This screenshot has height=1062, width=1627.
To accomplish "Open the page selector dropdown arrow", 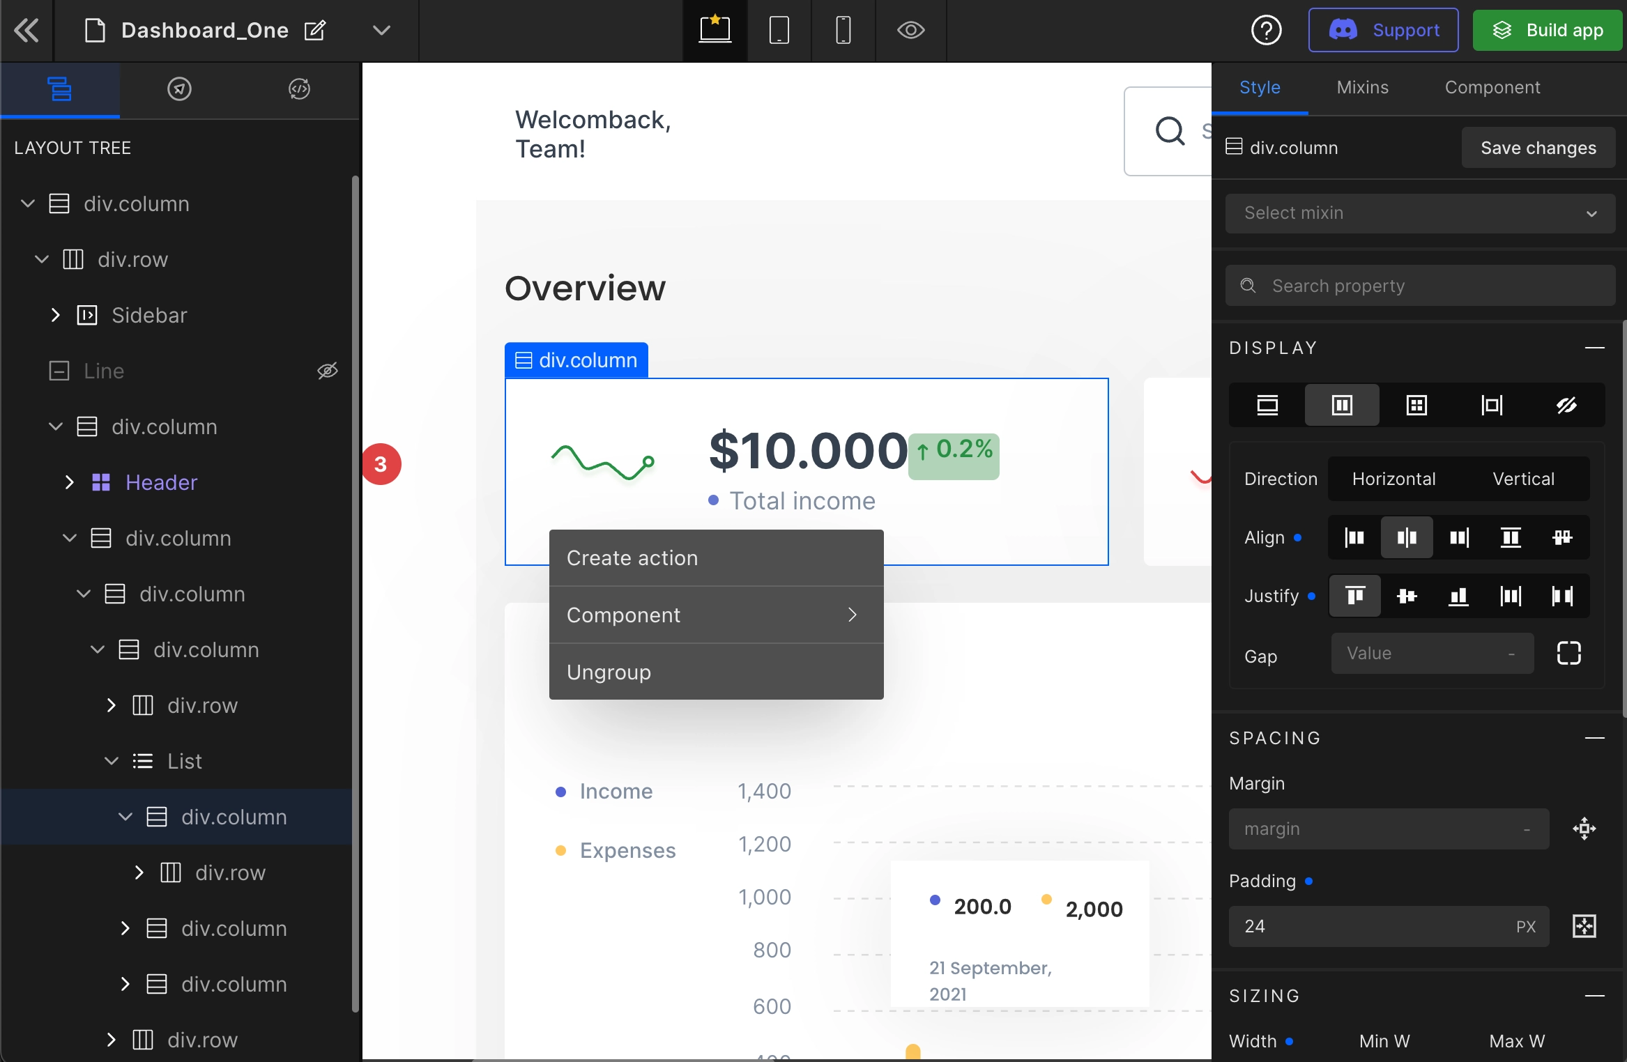I will 381,31.
